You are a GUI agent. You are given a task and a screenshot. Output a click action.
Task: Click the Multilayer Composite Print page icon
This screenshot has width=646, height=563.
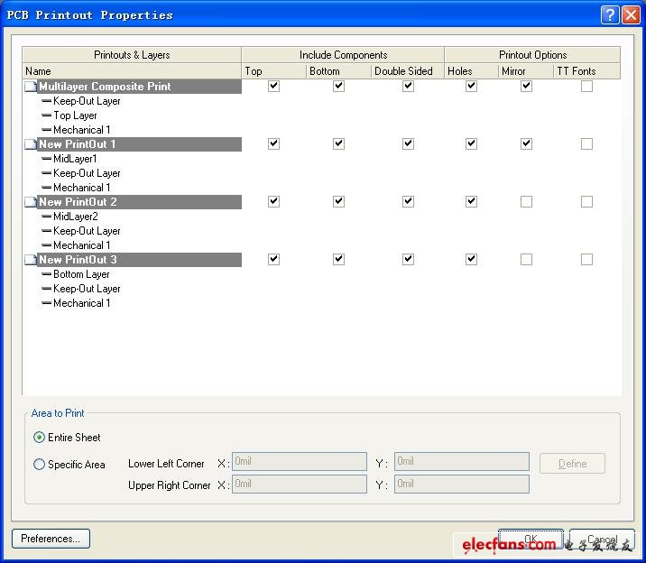point(30,87)
